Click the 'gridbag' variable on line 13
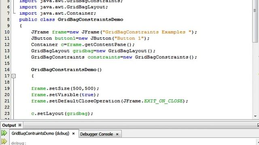This screenshot has width=259, height=145. [x=83, y=51]
